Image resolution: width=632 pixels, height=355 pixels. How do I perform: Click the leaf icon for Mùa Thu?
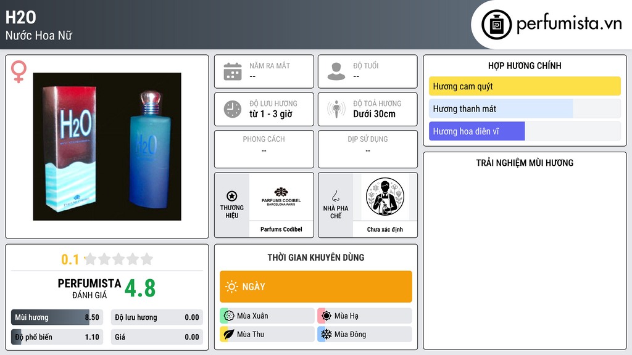coord(229,334)
